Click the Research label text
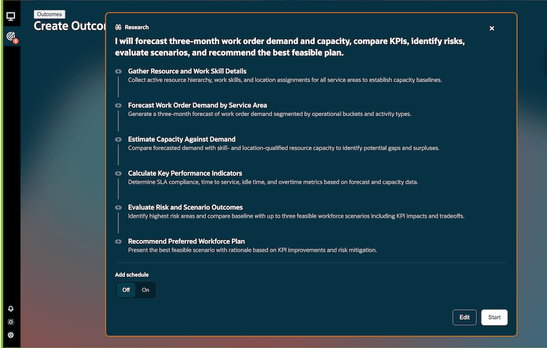547x348 pixels. pos(136,27)
